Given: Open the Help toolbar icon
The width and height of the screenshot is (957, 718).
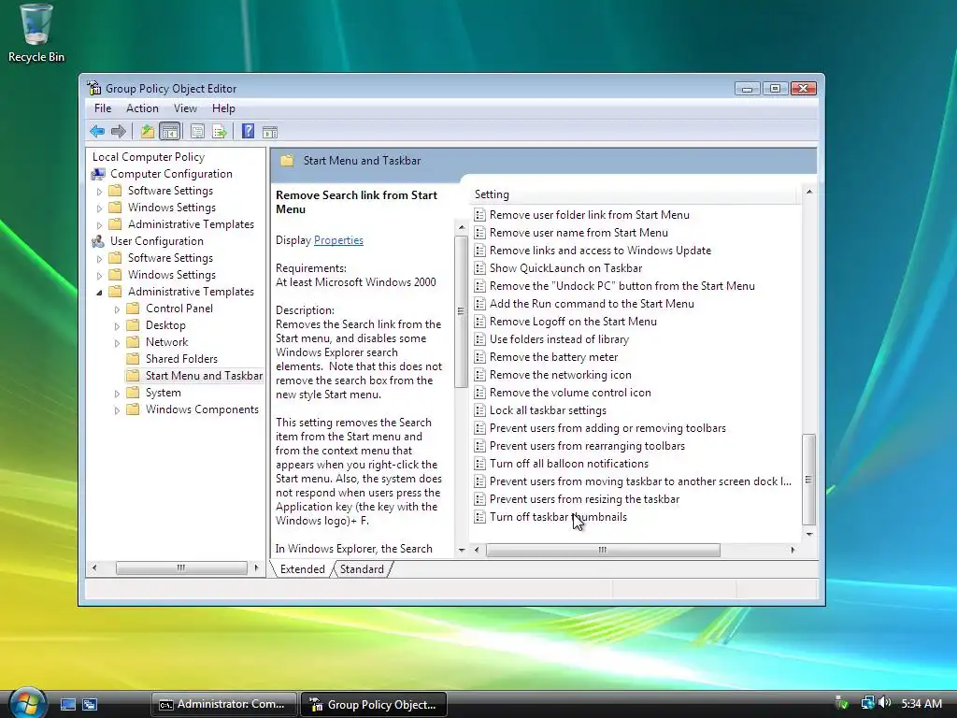Looking at the screenshot, I should point(248,131).
